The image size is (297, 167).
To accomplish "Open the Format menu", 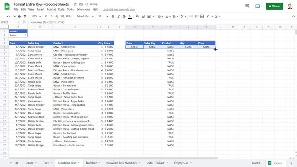I will point(51,9).
